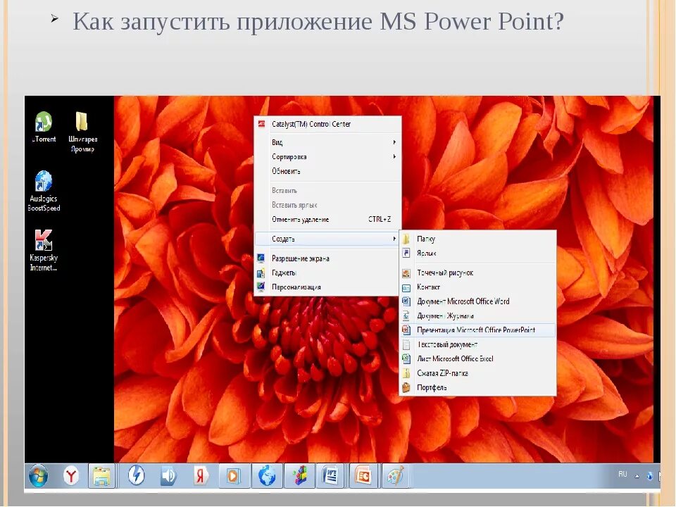
Task: Create Текстовый документ
Action: pos(477,344)
